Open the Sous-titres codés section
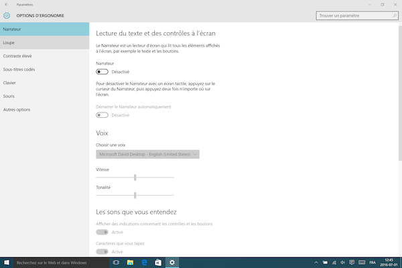The height and width of the screenshot is (268, 402). click(x=45, y=69)
